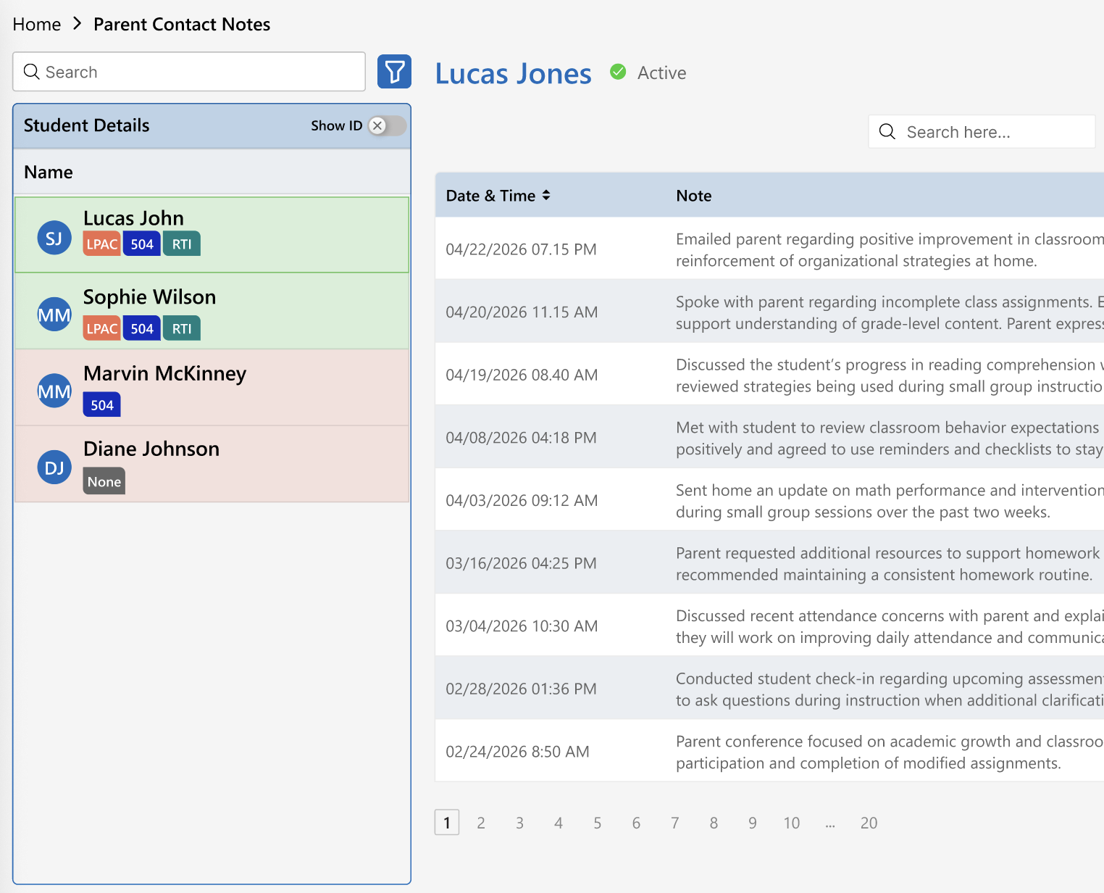Viewport: 1104px width, 893px height.
Task: Select page 10 in pagination
Action: (791, 823)
